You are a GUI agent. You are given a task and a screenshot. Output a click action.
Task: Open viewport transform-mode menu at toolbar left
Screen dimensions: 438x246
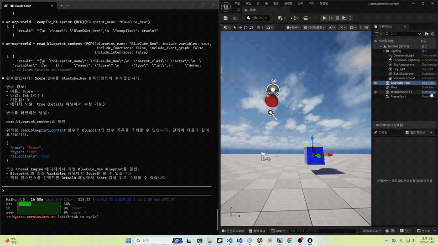227,28
